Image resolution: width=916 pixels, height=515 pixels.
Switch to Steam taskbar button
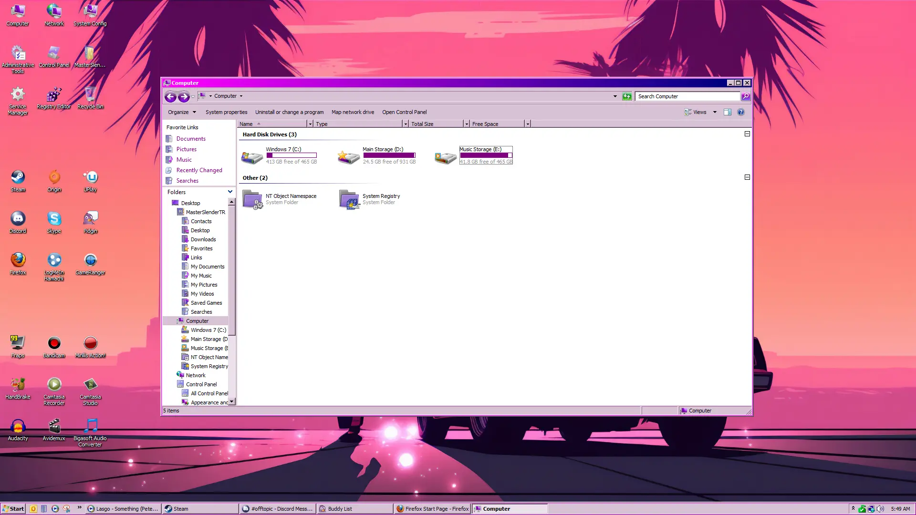tap(200, 509)
